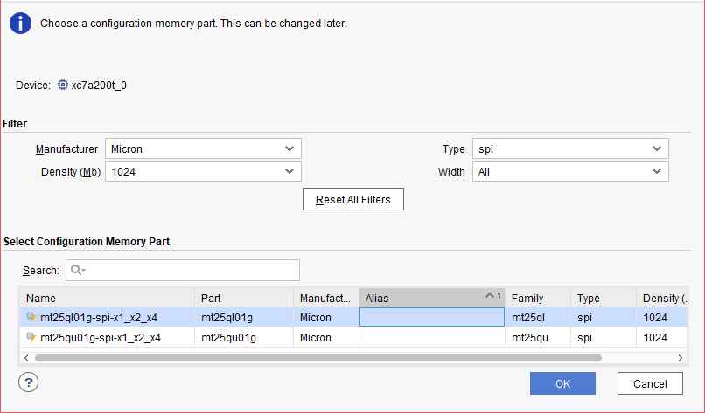
Task: Open the Manufacturer dropdown showing Micron
Action: pyautogui.click(x=203, y=149)
